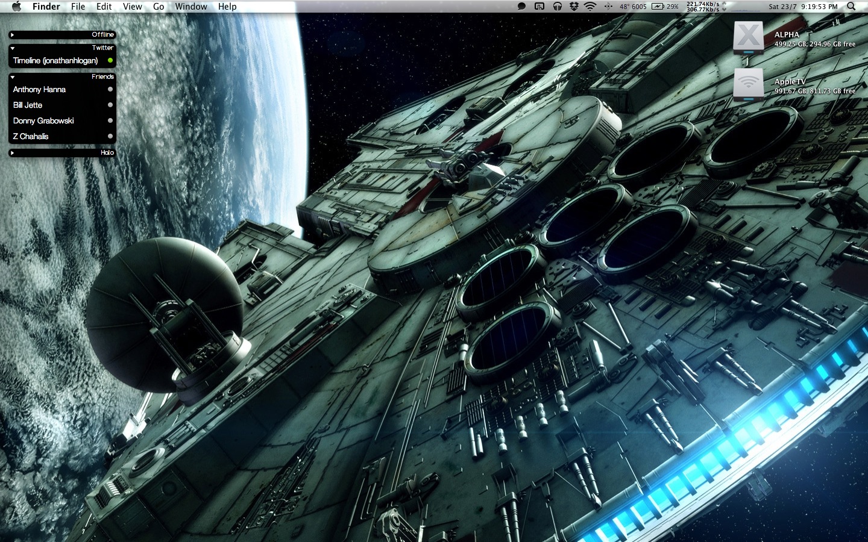Click green status dot beside Timeline
The image size is (868, 542).
coord(110,60)
